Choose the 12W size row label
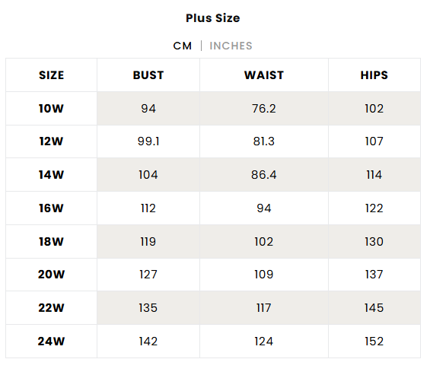Screen dimensions: 430x375 pyautogui.click(x=51, y=141)
